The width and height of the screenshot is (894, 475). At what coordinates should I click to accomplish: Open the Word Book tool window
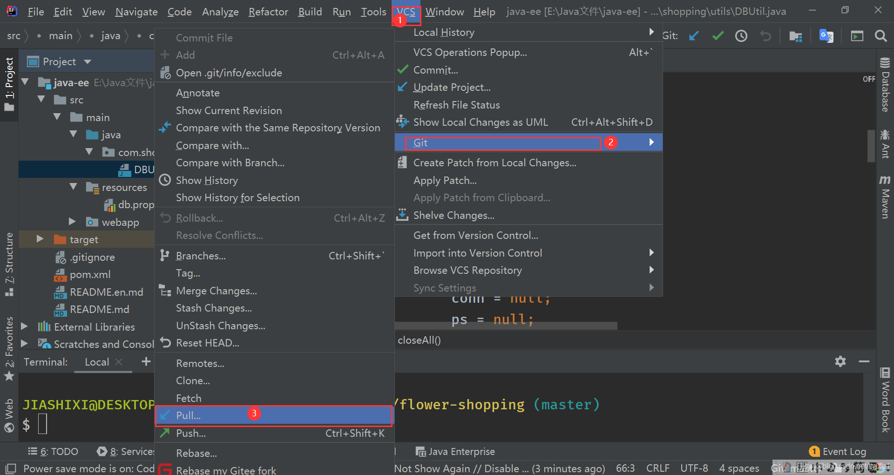coord(885,400)
